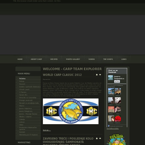Click the black-and-white face fan thumbnail
Screen dimensions: 145x145
[118, 100]
